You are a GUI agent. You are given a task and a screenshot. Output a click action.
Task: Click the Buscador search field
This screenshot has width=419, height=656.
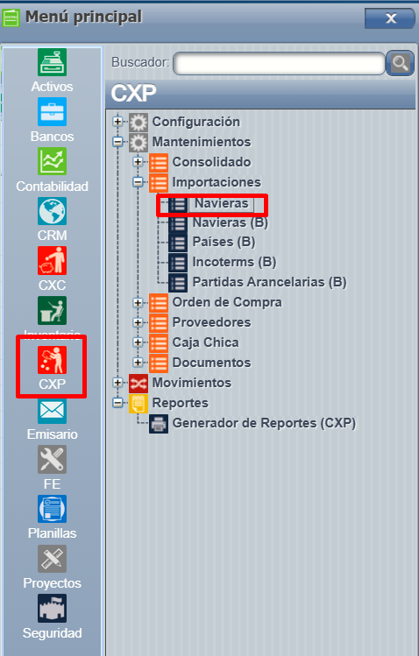(279, 64)
